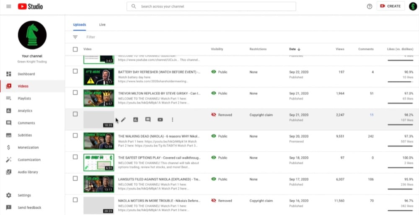The width and height of the screenshot is (419, 215).
Task: Open visibility for THE SAFEST OPTIONS PLAY
Action: coord(219,158)
